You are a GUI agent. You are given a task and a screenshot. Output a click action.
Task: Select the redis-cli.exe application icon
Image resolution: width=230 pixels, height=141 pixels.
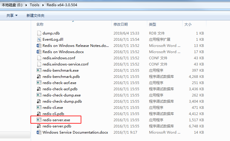point(39,107)
